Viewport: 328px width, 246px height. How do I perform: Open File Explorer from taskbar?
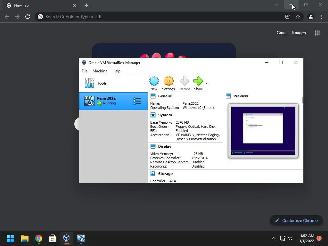tap(24, 238)
